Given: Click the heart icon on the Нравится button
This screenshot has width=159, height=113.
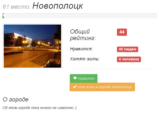Looking at the screenshot, I should point(75,78).
